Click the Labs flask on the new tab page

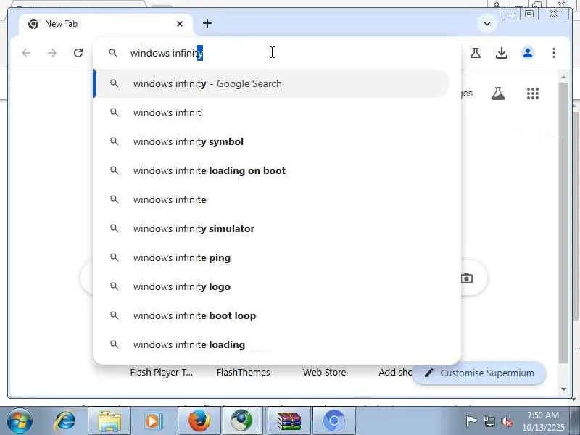(498, 94)
